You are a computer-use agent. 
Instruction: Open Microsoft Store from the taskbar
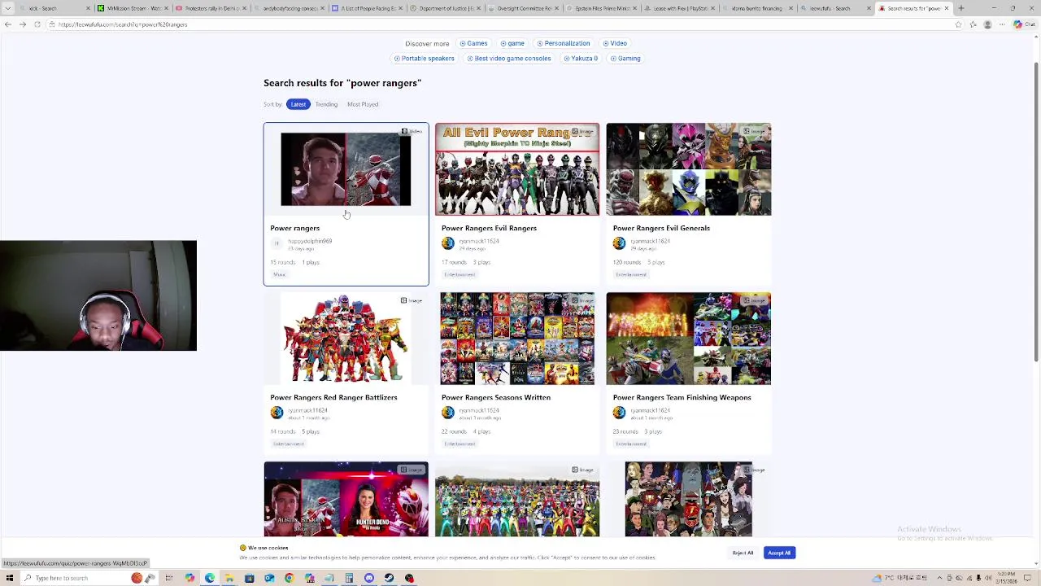[250, 578]
